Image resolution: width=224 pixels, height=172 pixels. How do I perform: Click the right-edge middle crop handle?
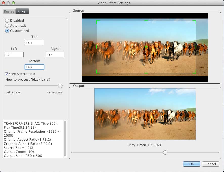click(196, 47)
